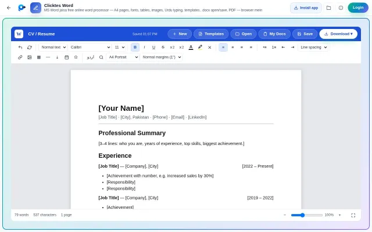Open the font size 11 dropdown

coord(119,48)
